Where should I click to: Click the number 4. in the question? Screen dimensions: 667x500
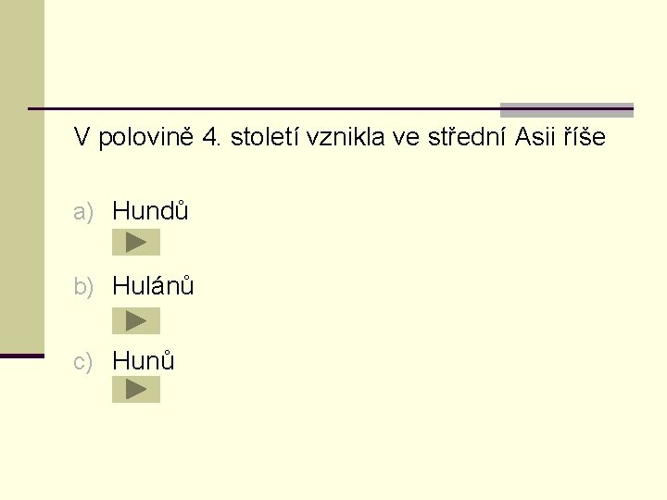210,138
